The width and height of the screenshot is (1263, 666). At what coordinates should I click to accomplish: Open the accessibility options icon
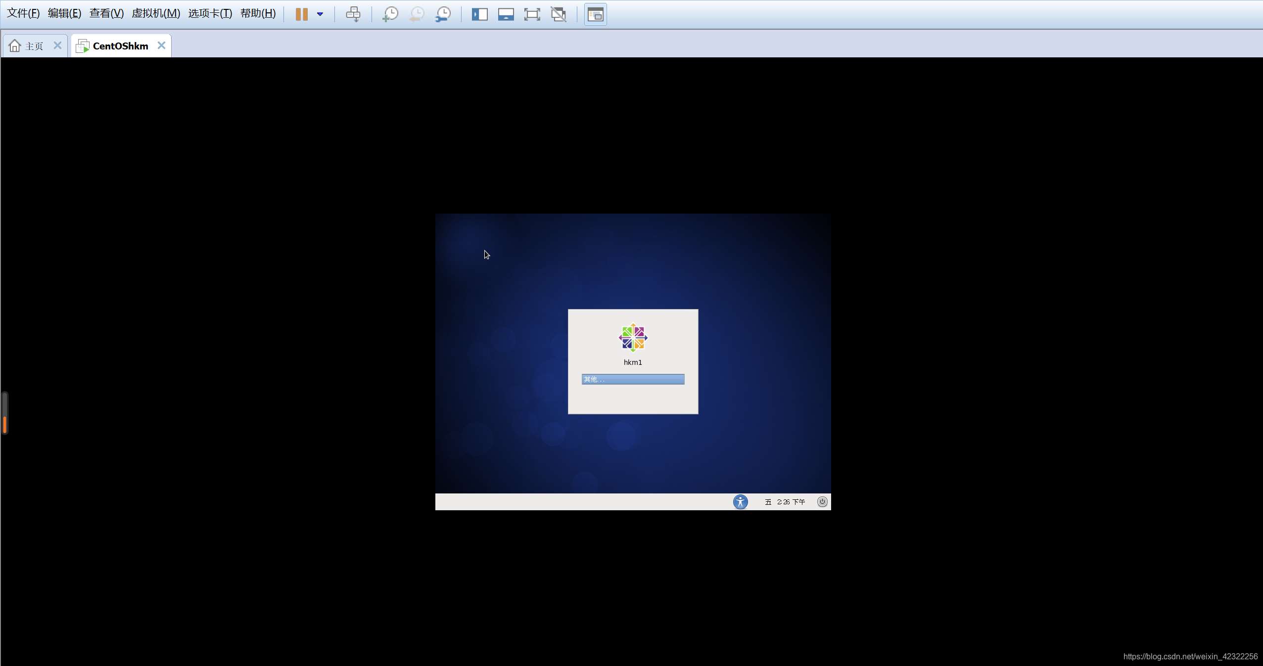[740, 502]
